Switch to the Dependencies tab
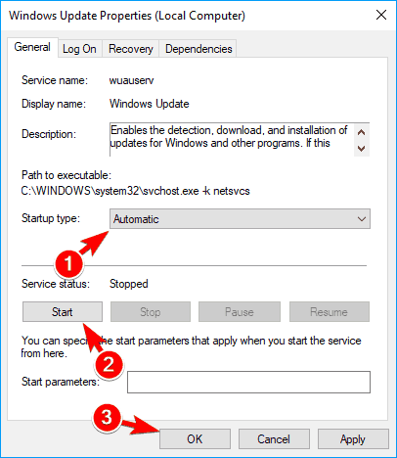The image size is (397, 458). 198,49
